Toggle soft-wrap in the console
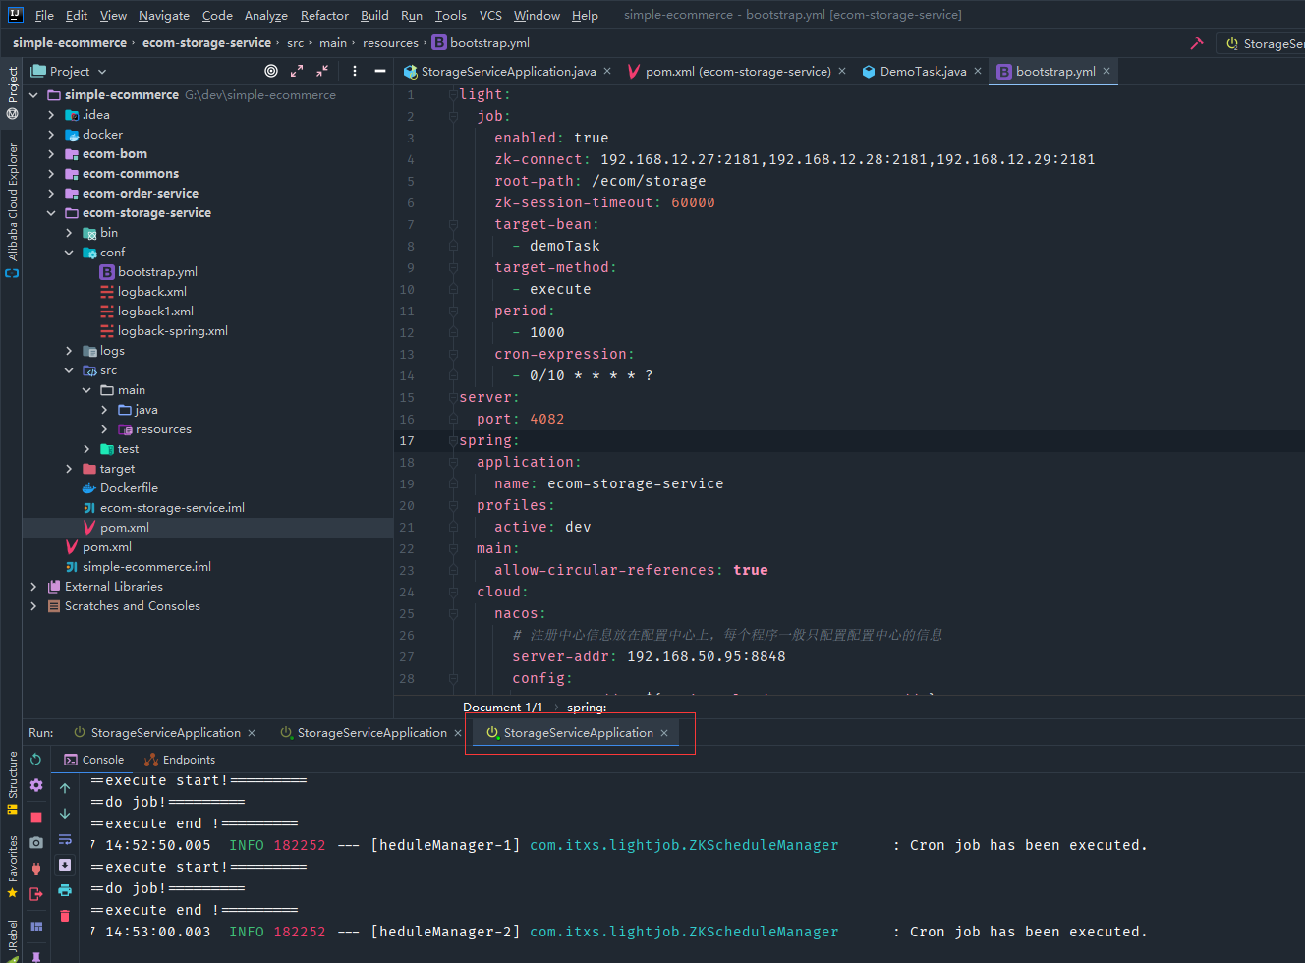The image size is (1305, 963). 65,839
